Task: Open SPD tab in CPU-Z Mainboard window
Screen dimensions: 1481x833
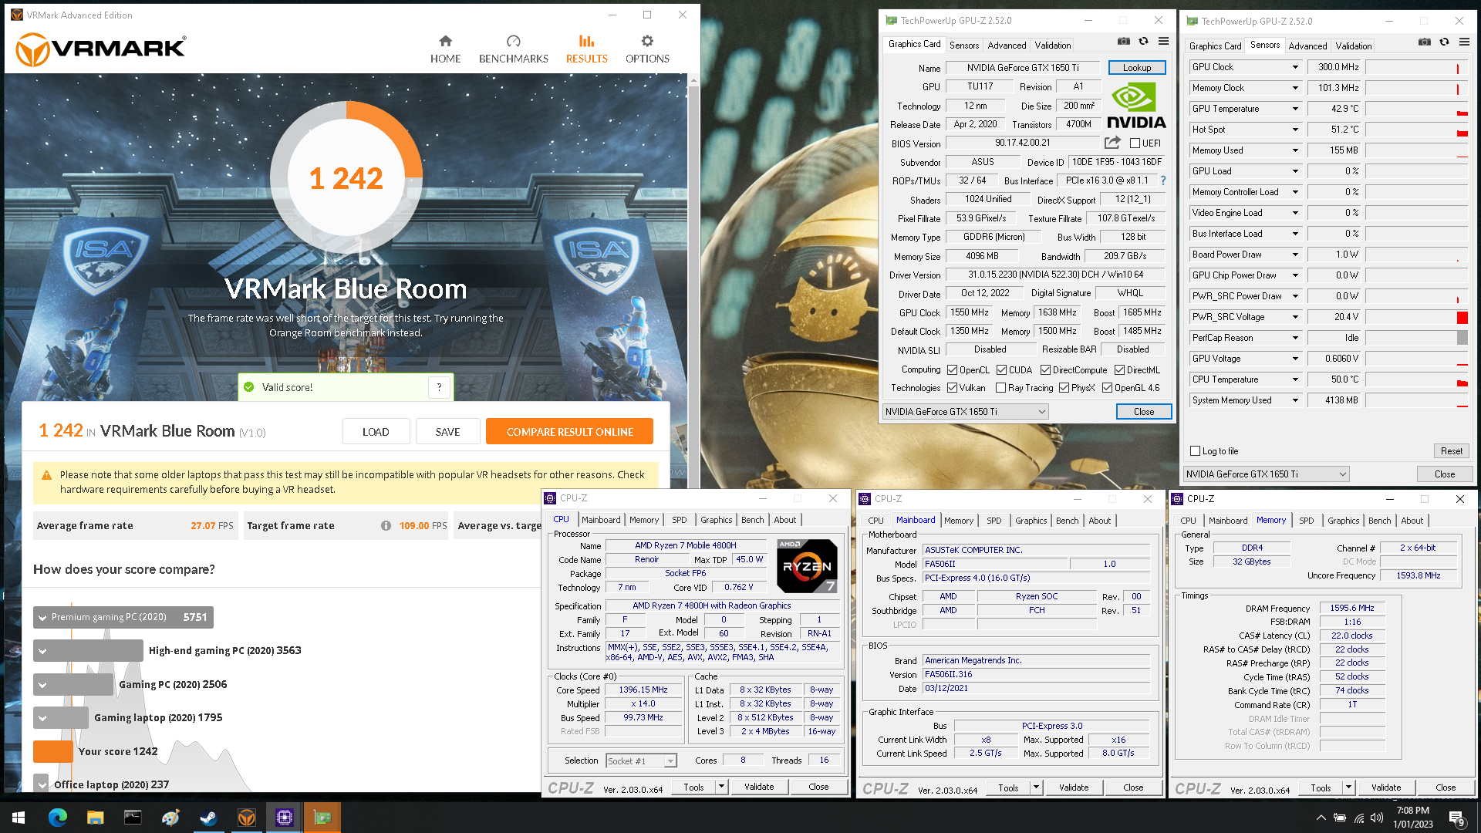Action: pyautogui.click(x=994, y=521)
